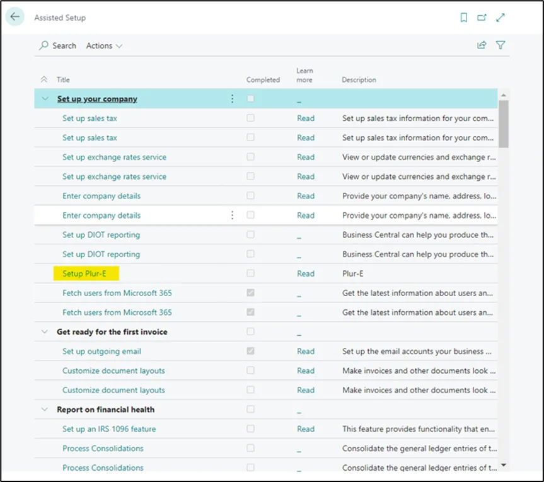Bookmark the Assisted Setup page
The image size is (544, 482).
point(463,18)
